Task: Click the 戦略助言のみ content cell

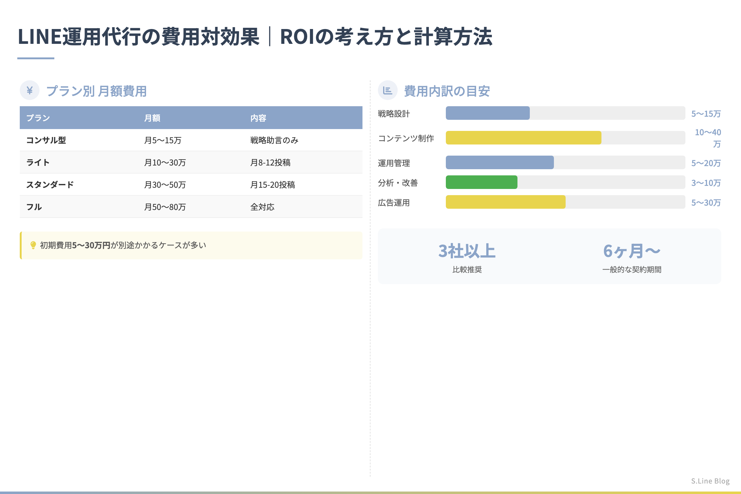Action: click(x=274, y=140)
